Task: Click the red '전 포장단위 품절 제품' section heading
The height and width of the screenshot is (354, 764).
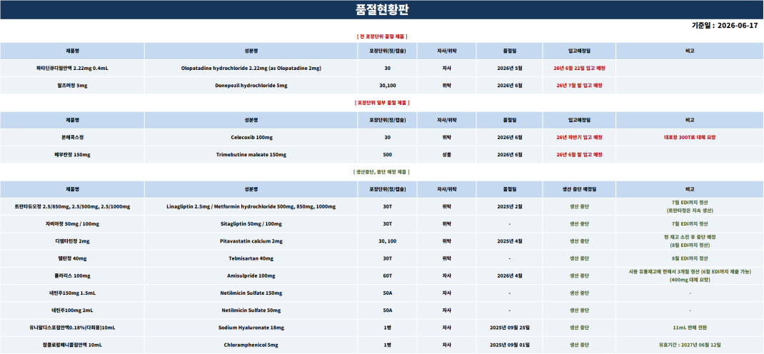Action: (x=382, y=36)
